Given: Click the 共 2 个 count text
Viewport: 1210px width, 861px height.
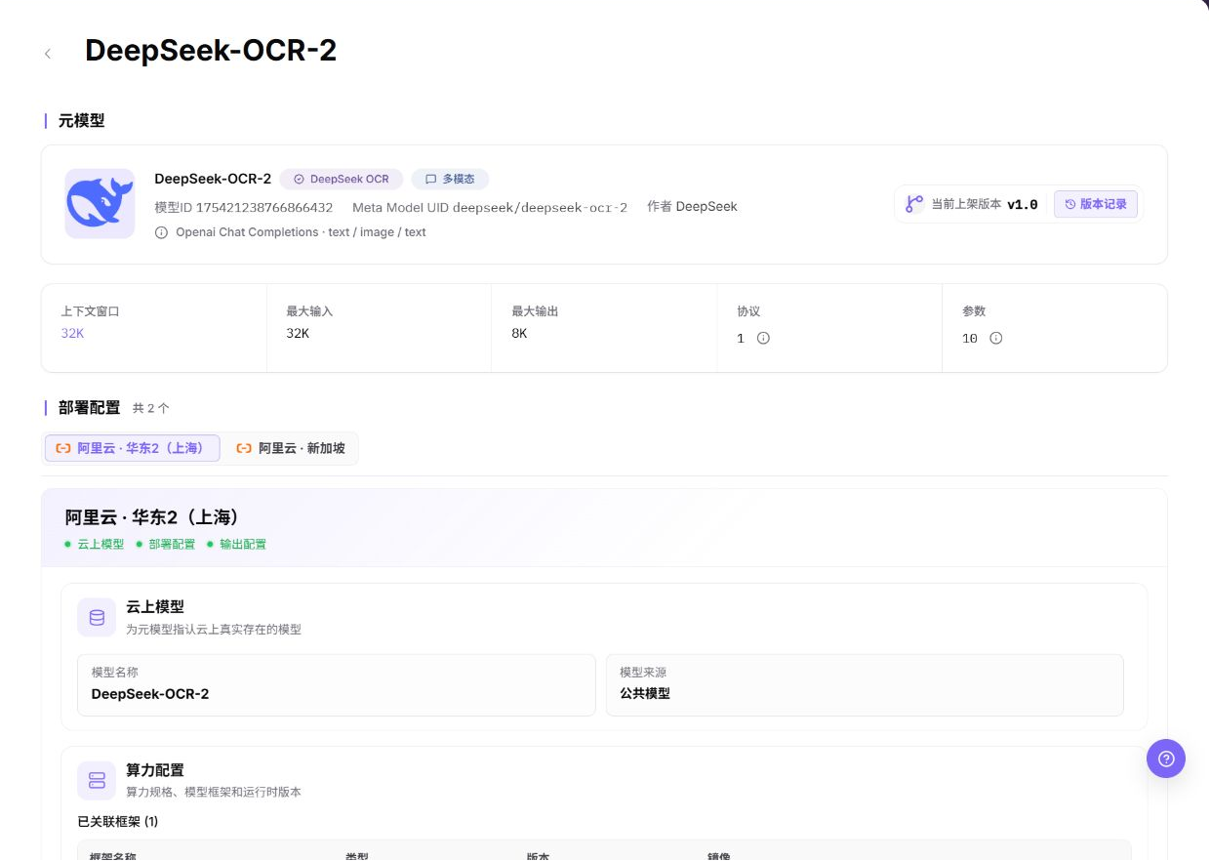Looking at the screenshot, I should pyautogui.click(x=150, y=408).
